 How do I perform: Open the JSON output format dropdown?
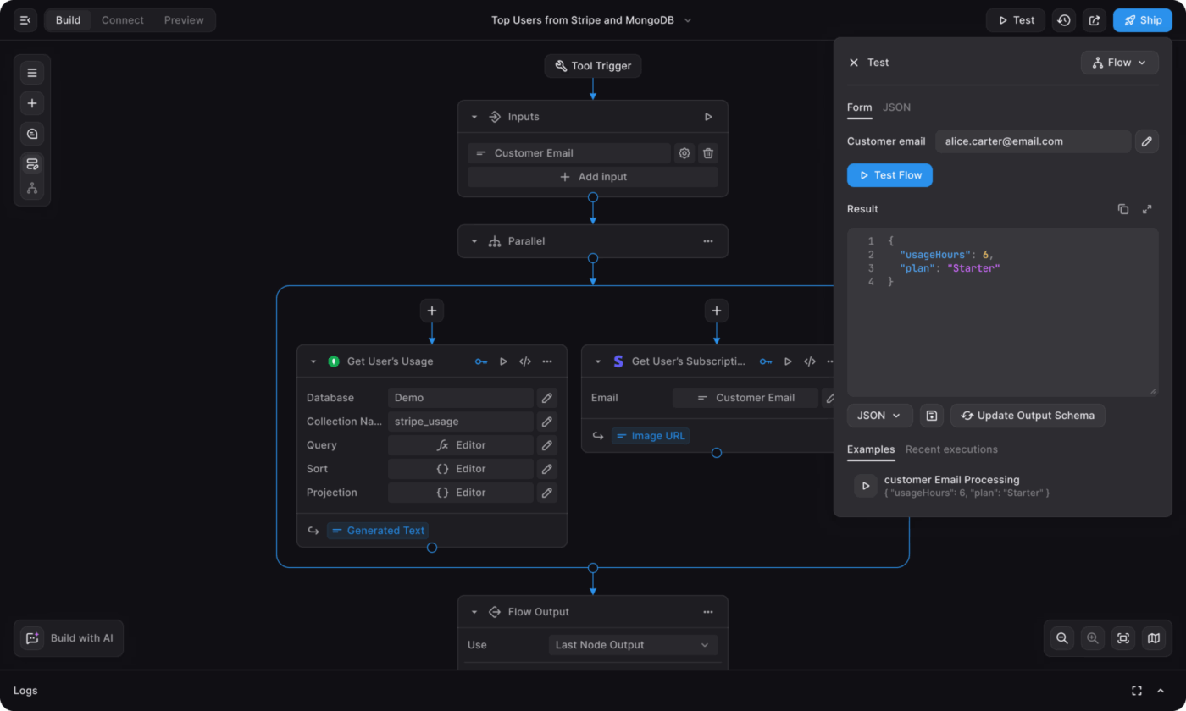tap(879, 415)
